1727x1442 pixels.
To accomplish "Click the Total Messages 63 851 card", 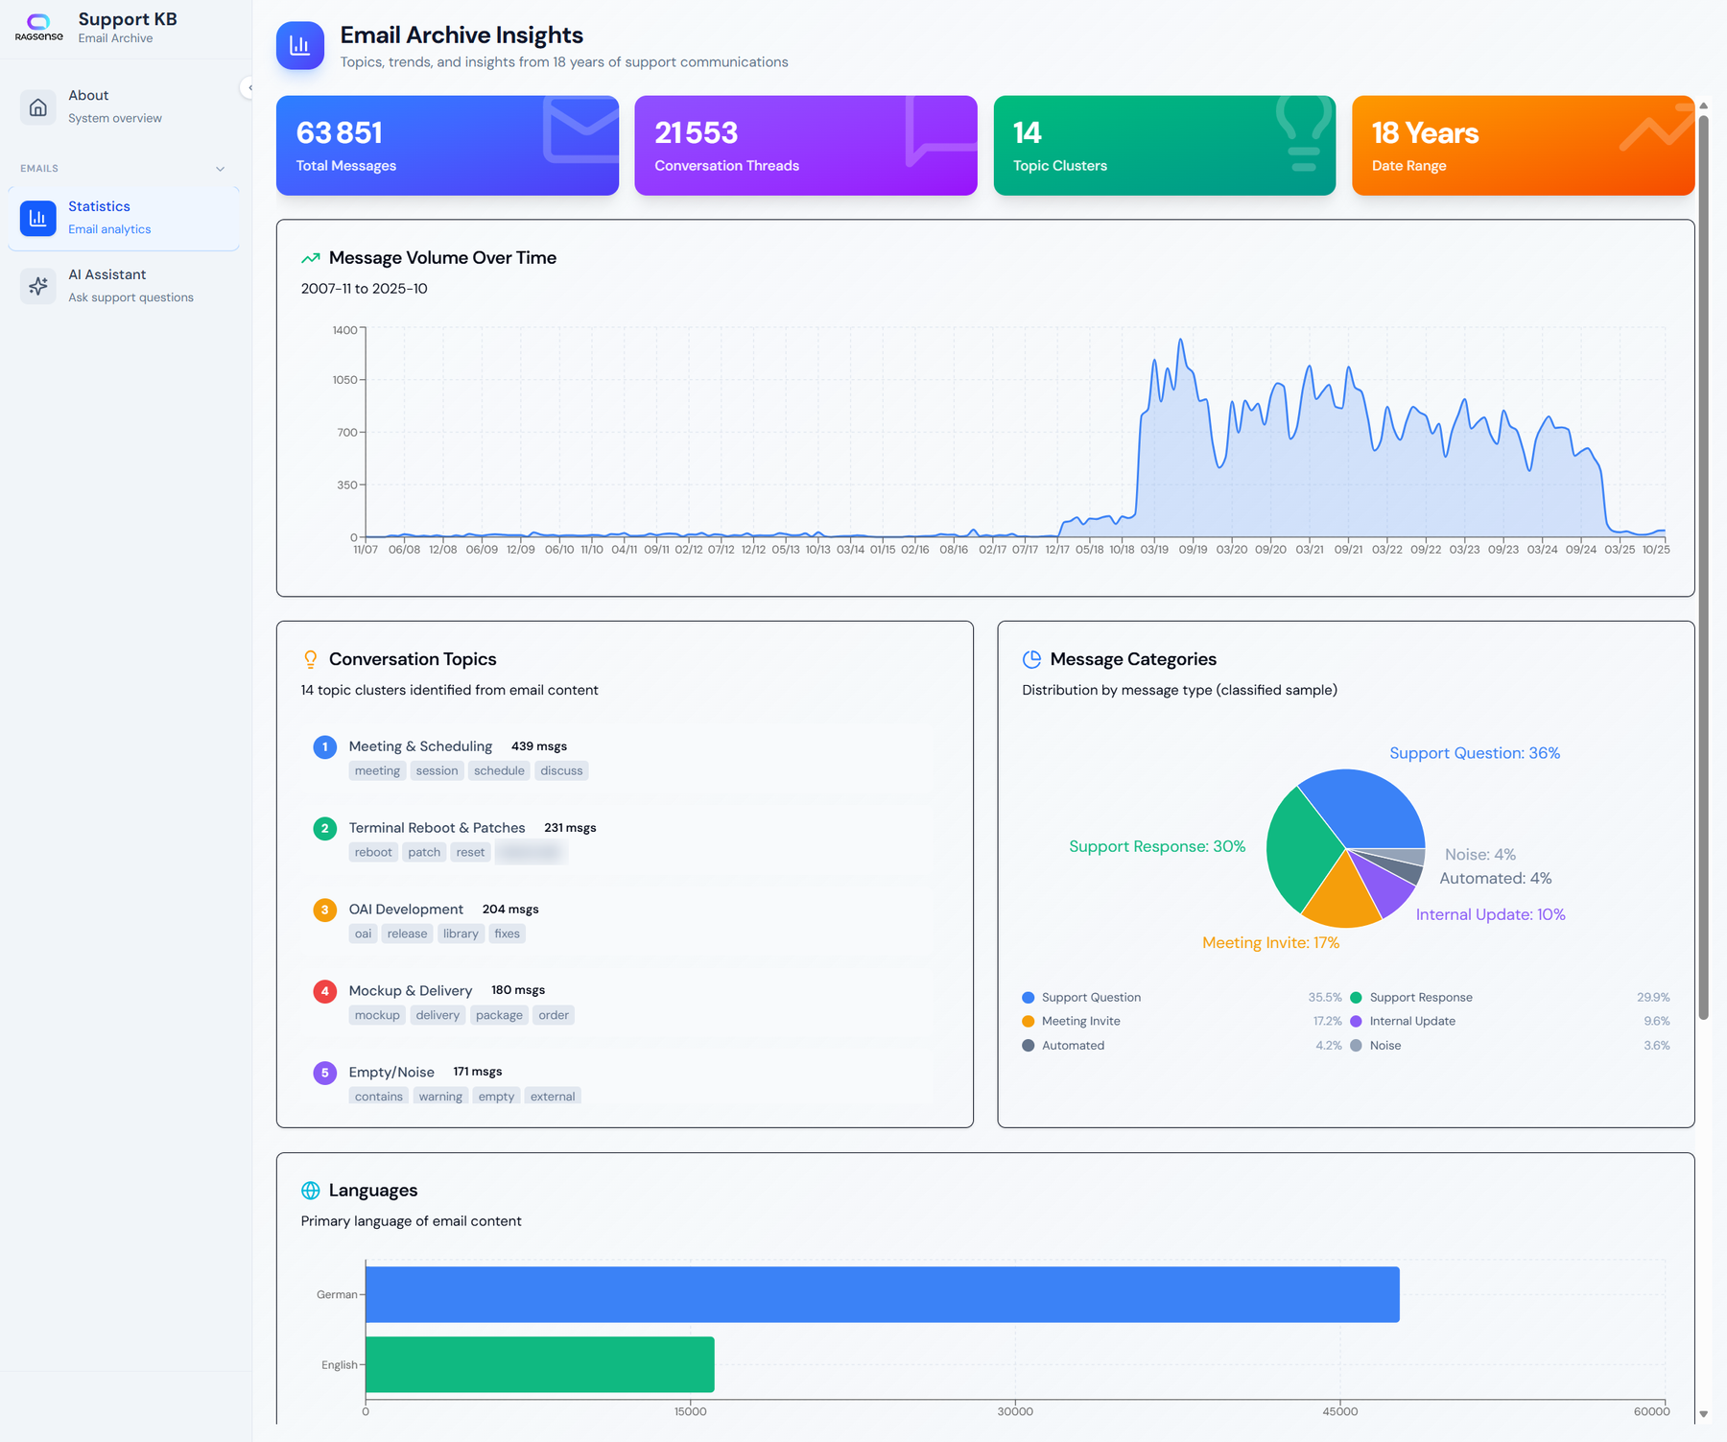I will tap(448, 146).
